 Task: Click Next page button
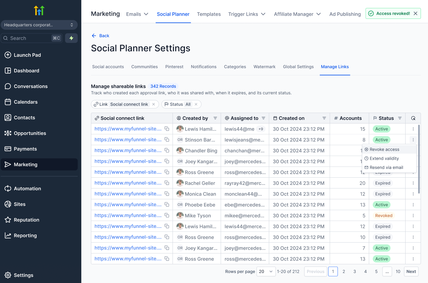tap(411, 272)
